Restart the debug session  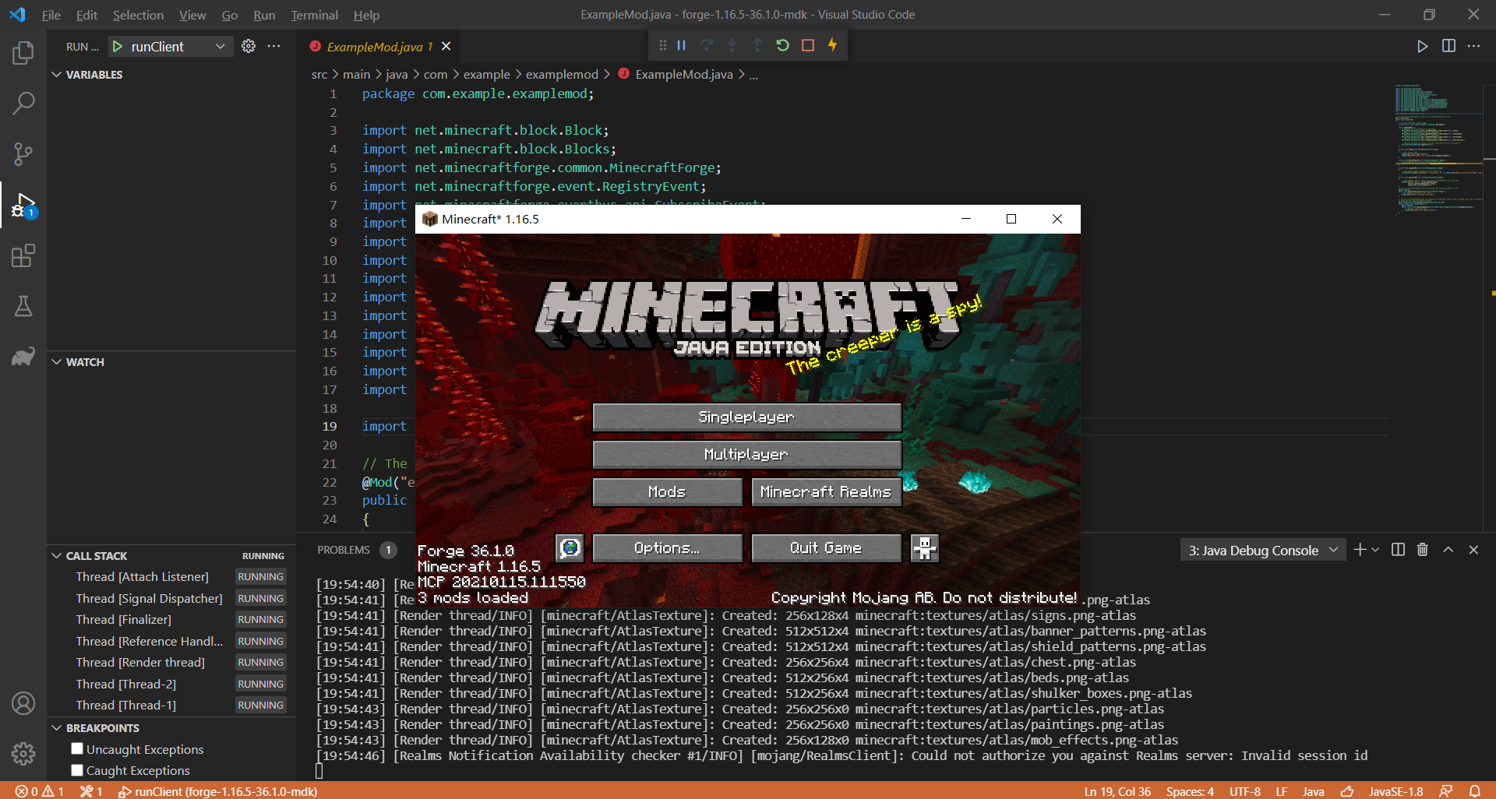[782, 45]
